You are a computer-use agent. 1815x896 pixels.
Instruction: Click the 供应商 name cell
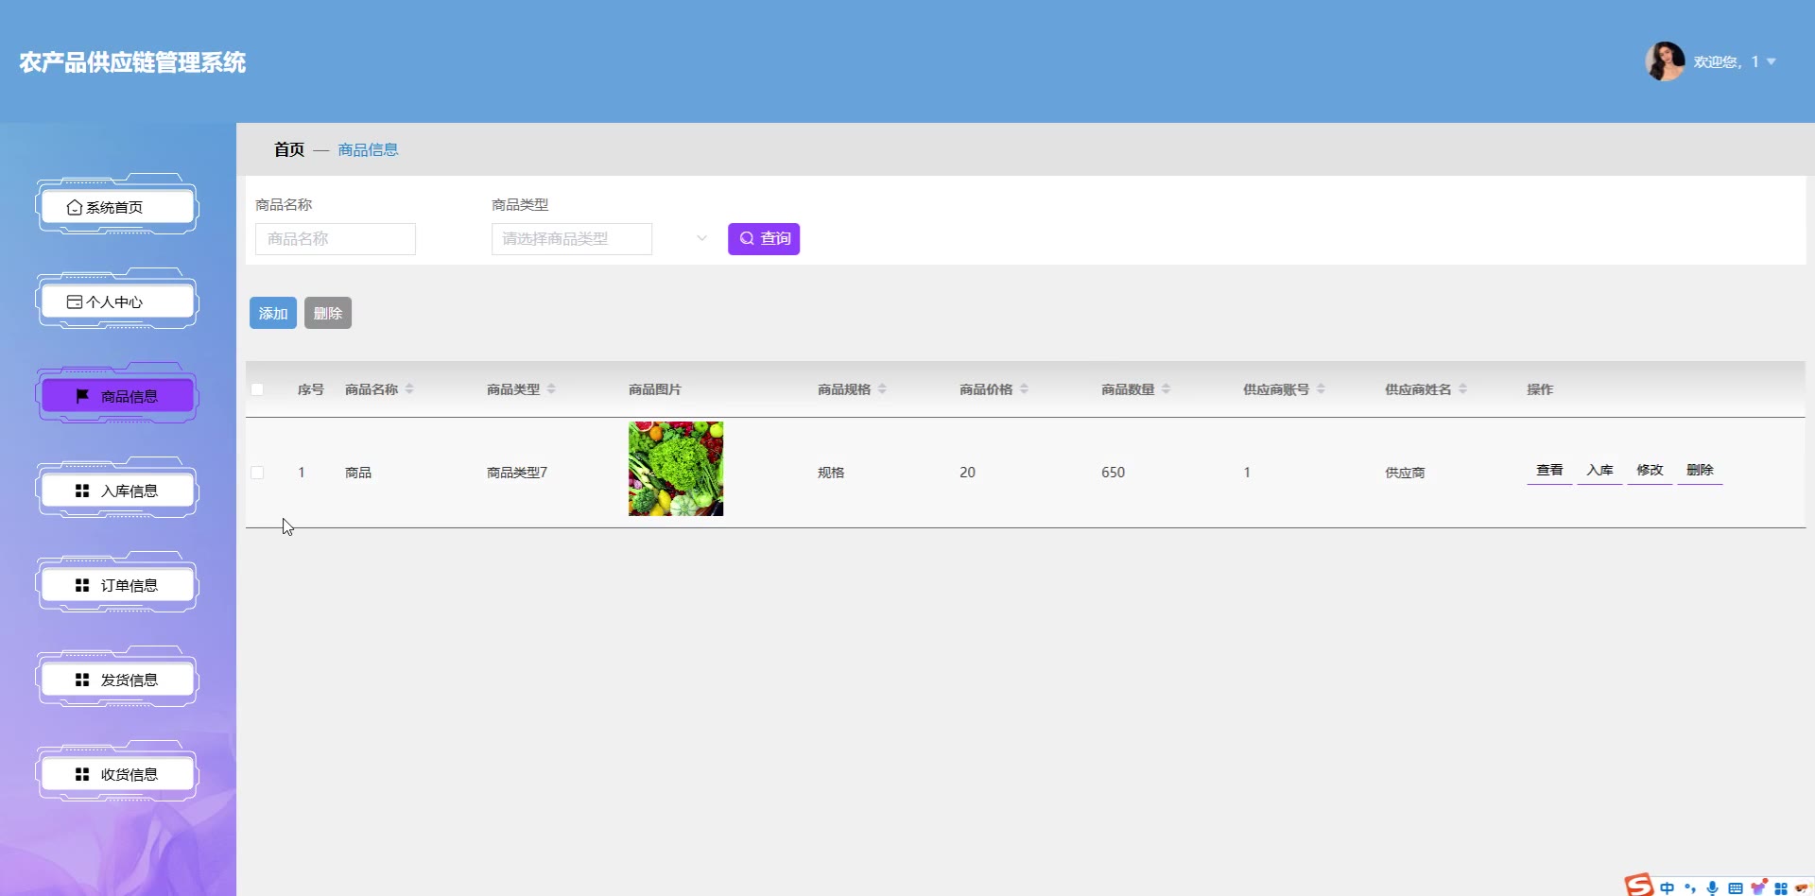point(1405,473)
